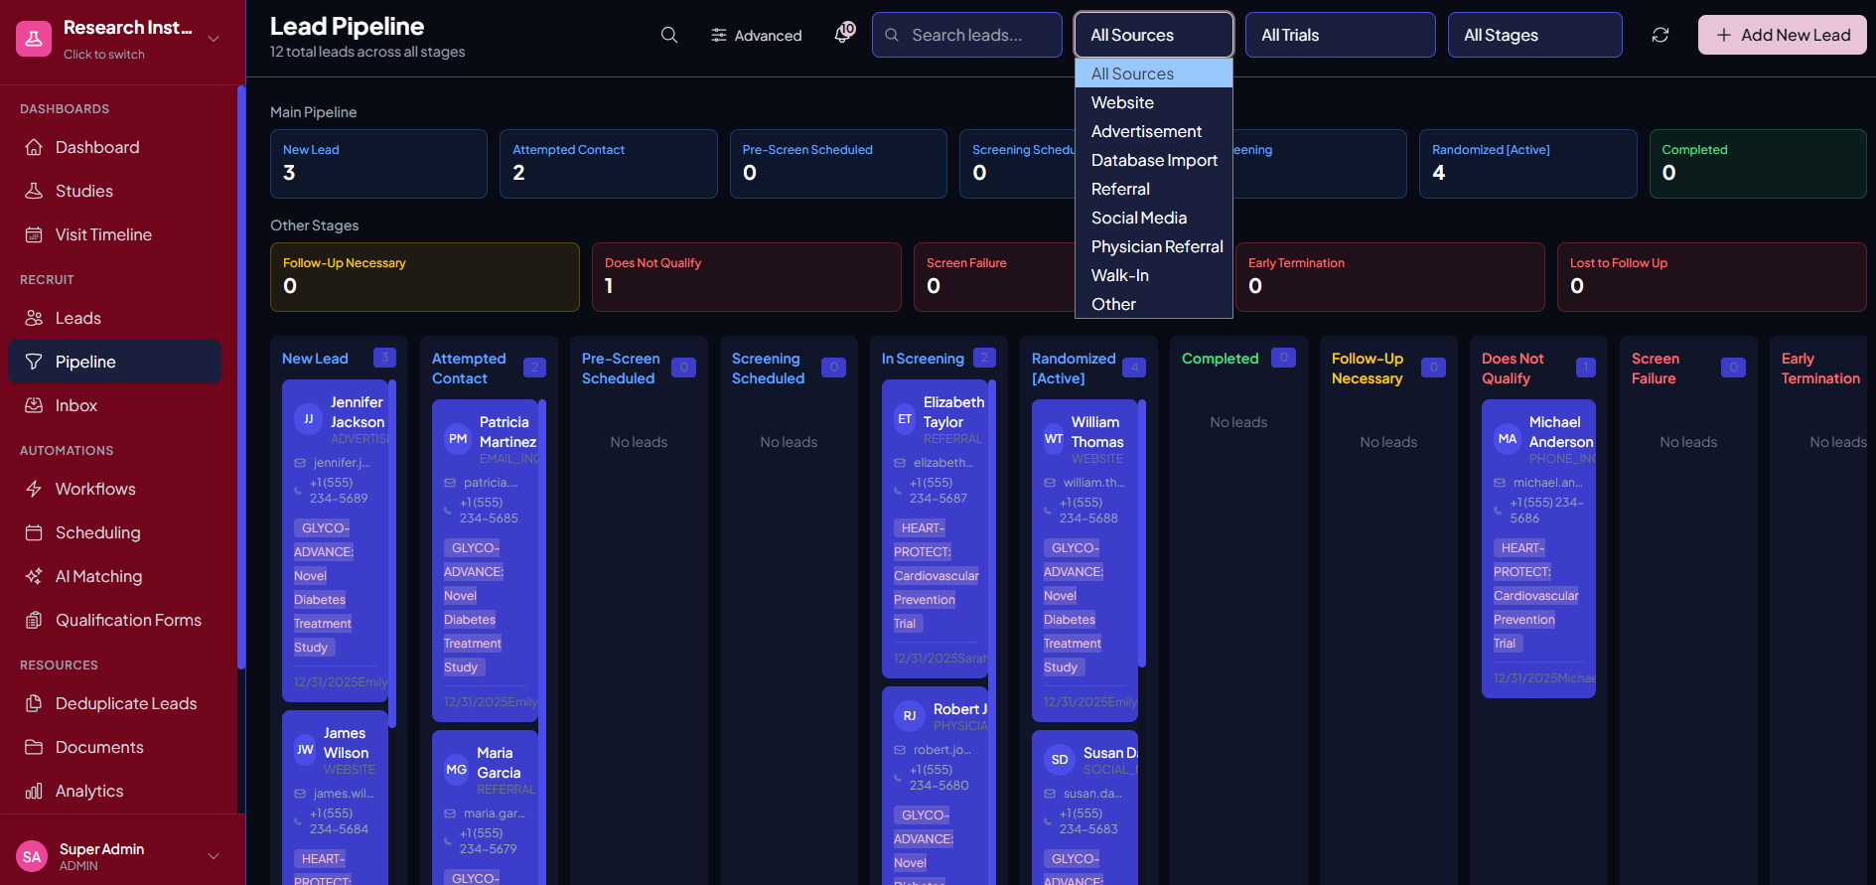Open AI Matching

(x=114, y=576)
